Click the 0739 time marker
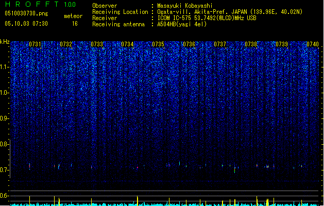 click(x=282, y=44)
